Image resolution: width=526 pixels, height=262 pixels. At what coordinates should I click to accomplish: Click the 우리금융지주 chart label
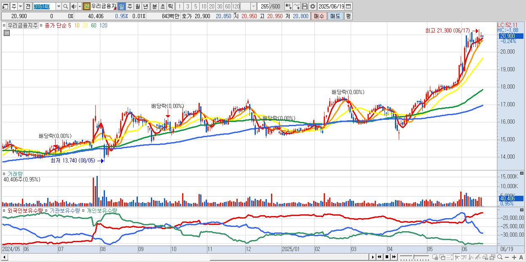[x=22, y=25]
